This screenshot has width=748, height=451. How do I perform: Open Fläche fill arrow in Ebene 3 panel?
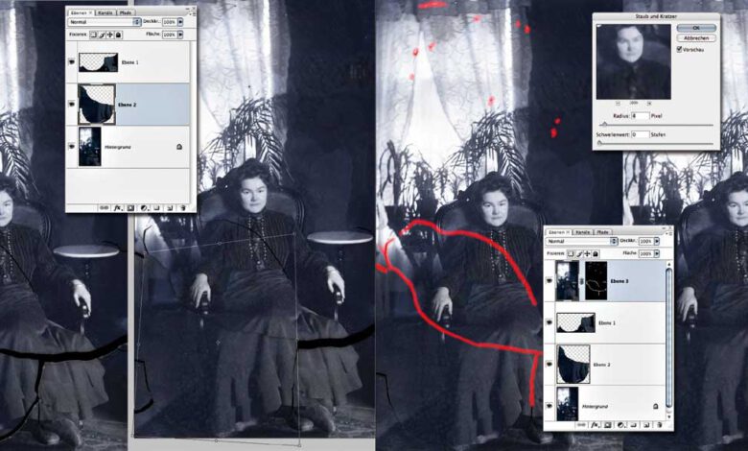656,253
